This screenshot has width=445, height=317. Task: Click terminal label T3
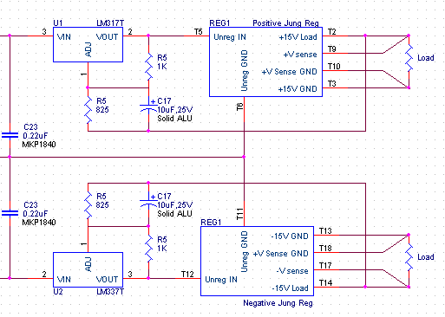coord(332,84)
